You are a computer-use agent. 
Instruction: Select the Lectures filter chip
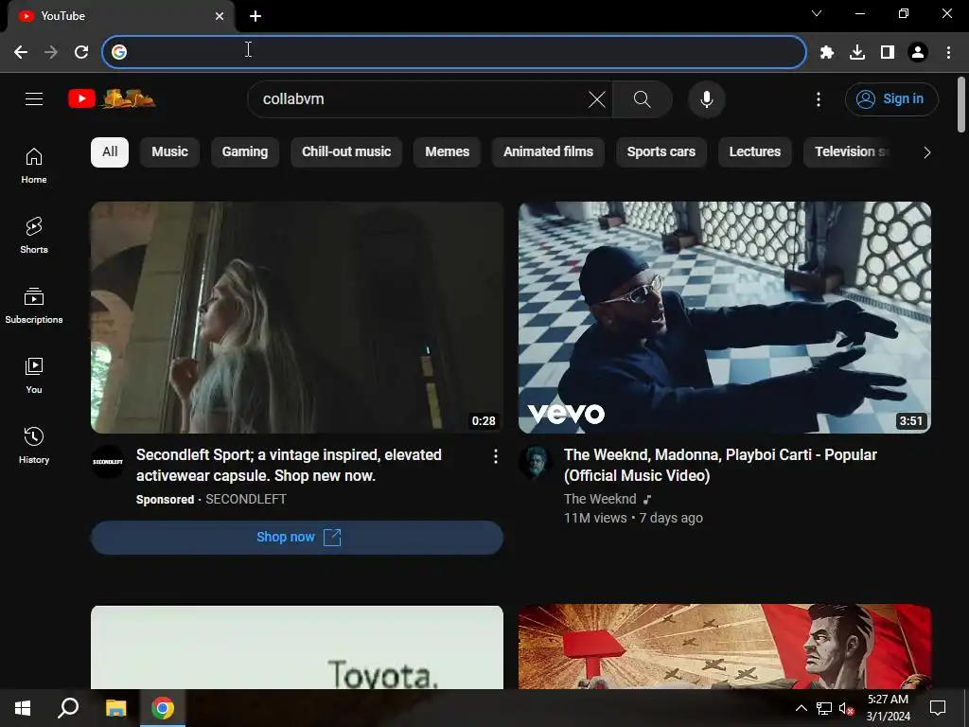pos(754,152)
